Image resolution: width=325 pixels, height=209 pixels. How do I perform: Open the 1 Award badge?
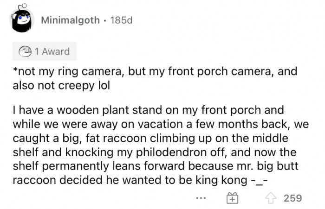click(44, 51)
